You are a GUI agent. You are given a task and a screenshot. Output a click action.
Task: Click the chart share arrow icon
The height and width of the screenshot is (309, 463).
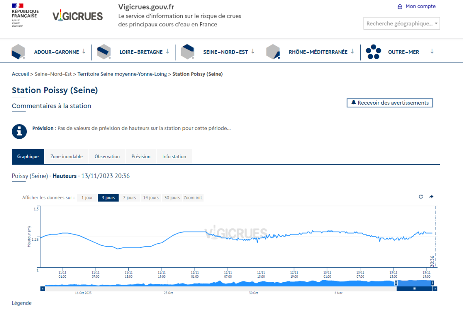[431, 197]
